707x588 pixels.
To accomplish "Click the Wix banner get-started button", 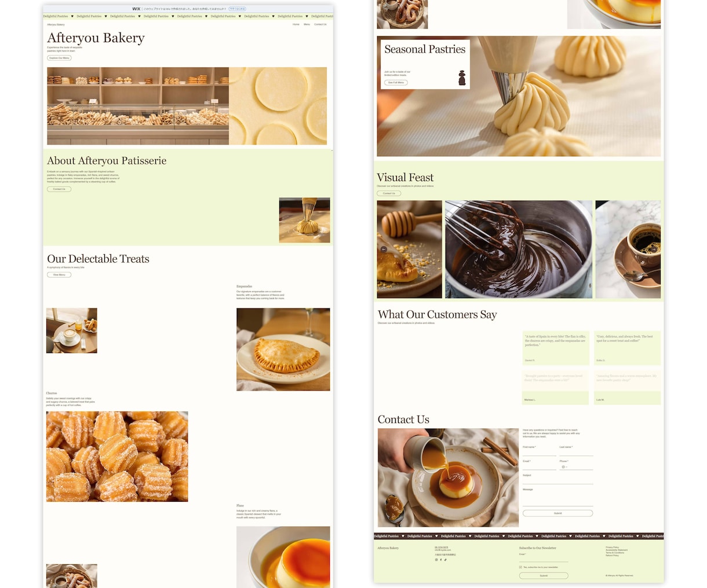I will tap(237, 9).
